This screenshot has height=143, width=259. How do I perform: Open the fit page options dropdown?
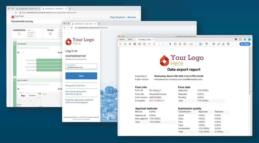tap(201, 44)
